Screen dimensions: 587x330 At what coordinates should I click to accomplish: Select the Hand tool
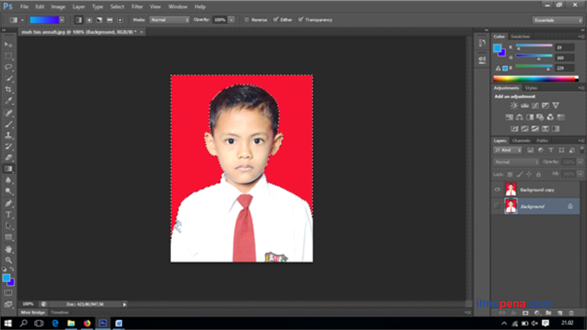tap(8, 249)
